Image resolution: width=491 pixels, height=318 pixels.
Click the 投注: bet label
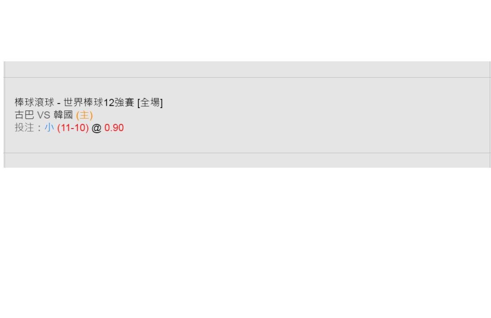tap(28, 128)
